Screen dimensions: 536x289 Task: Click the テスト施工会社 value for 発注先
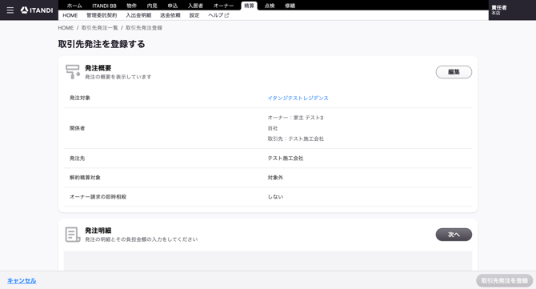pyautogui.click(x=286, y=159)
